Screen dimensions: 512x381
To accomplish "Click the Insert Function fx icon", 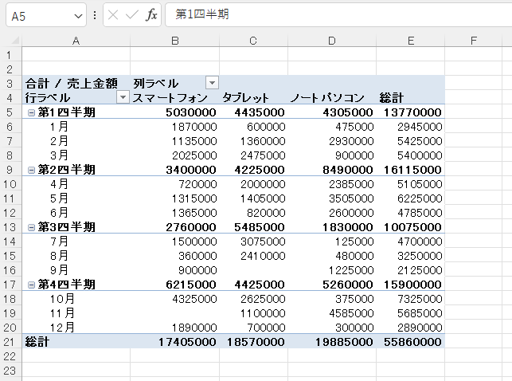I will 151,15.
